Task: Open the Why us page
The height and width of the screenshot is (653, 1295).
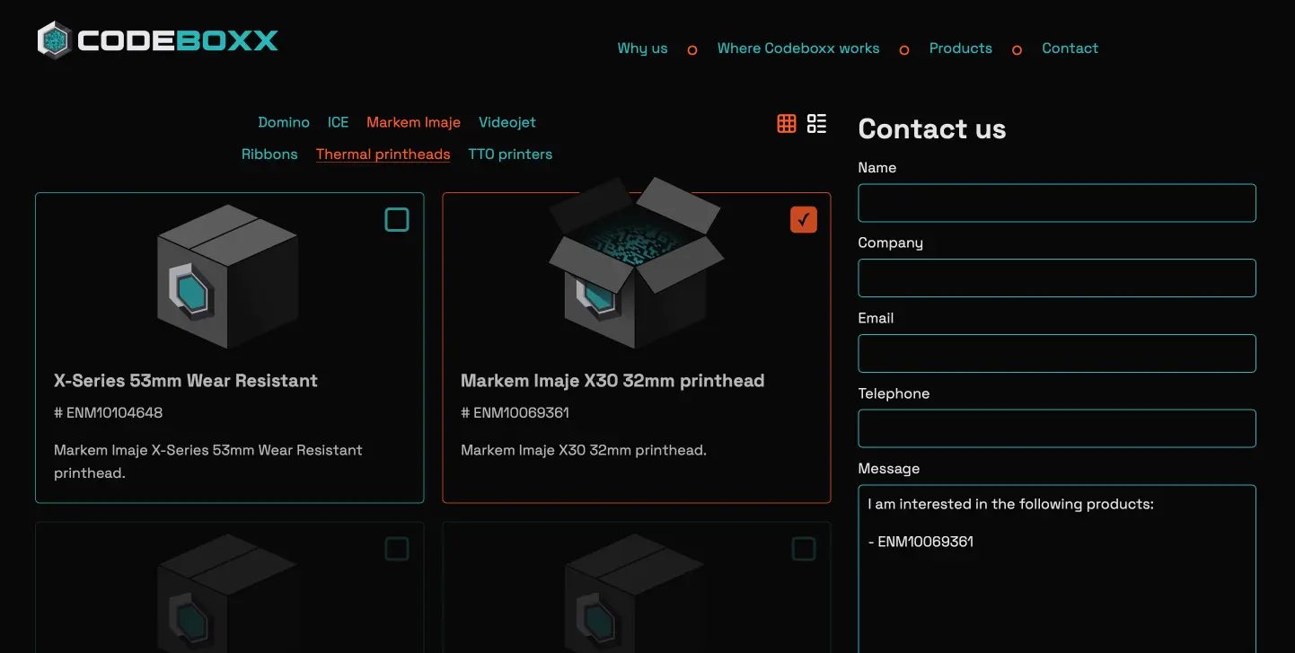Action: [x=642, y=49]
